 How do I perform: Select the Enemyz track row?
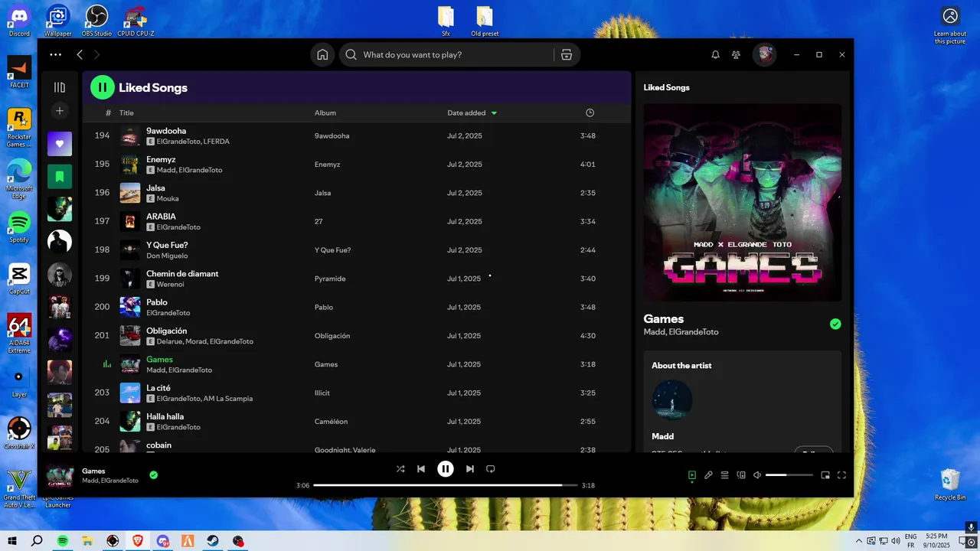pos(357,164)
